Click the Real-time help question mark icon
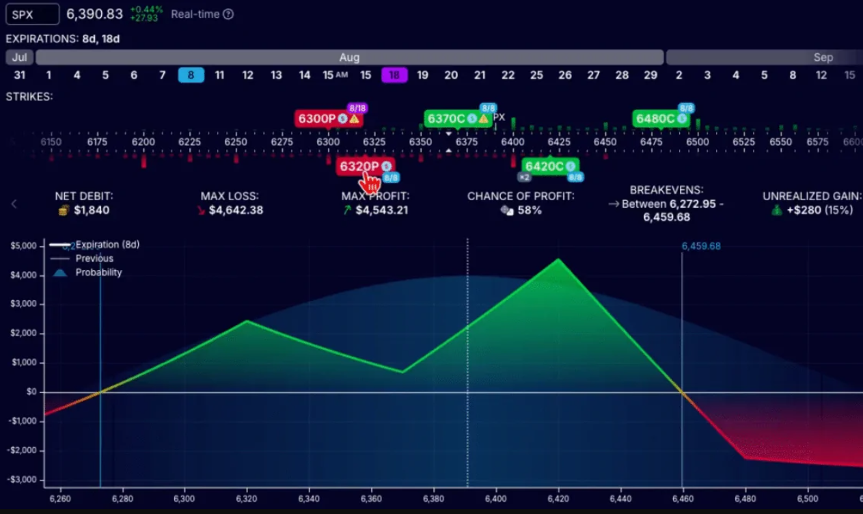Viewport: 863px width, 514px height. (228, 14)
